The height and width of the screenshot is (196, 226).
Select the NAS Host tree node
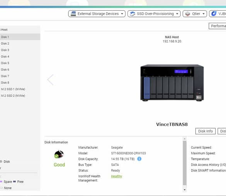[x=20, y=30]
